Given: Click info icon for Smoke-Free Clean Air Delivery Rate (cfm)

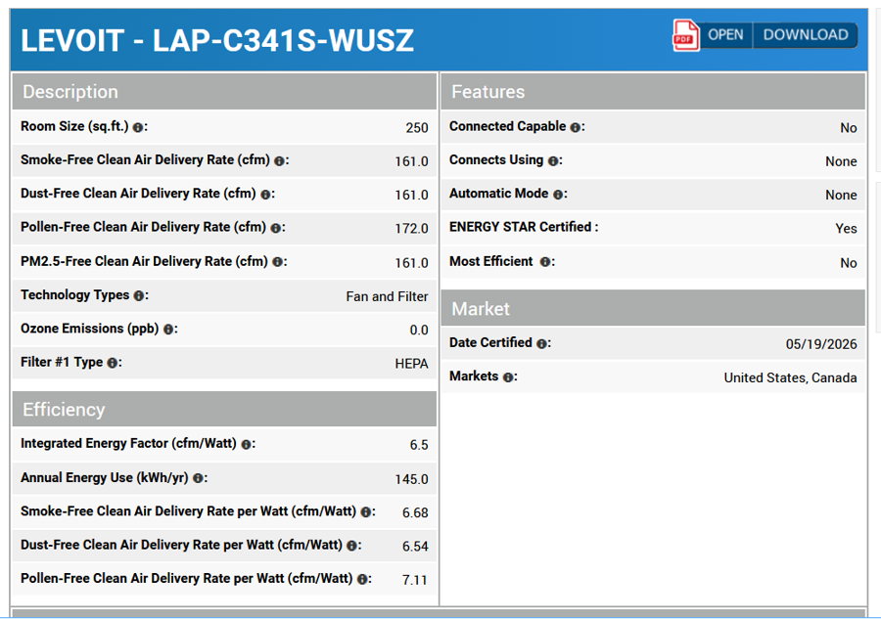Looking at the screenshot, I should pyautogui.click(x=279, y=161).
